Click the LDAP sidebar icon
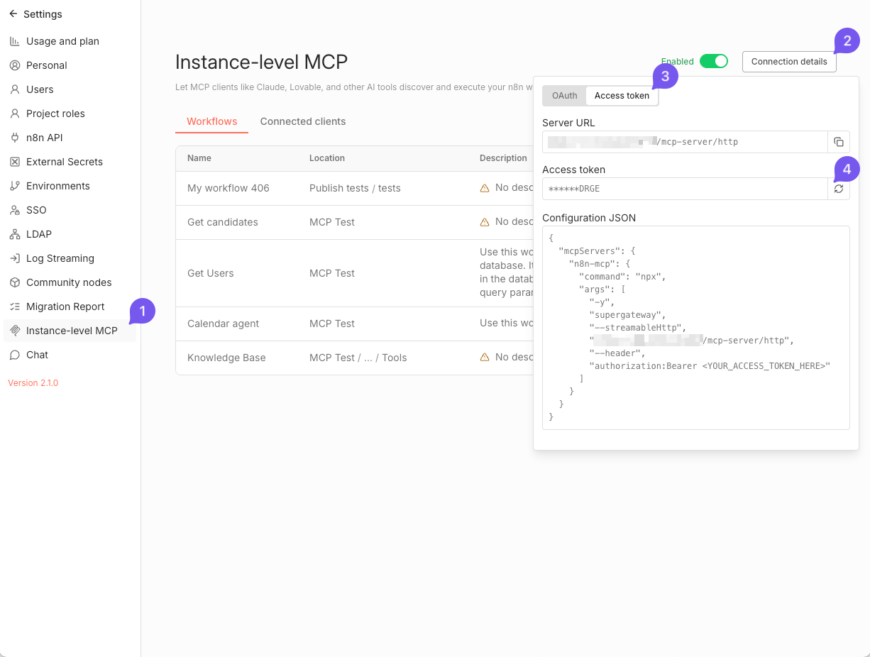 15,234
